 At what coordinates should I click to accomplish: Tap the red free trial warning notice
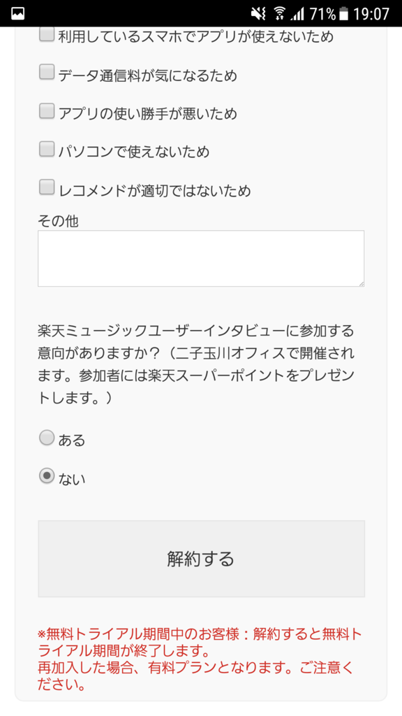pyautogui.click(x=196, y=659)
